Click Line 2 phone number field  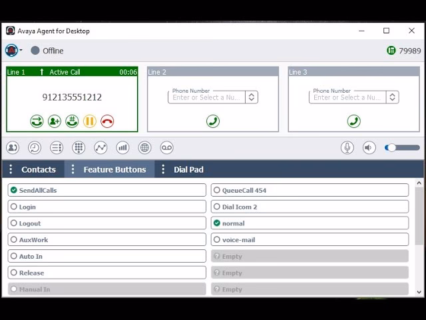[x=207, y=97]
